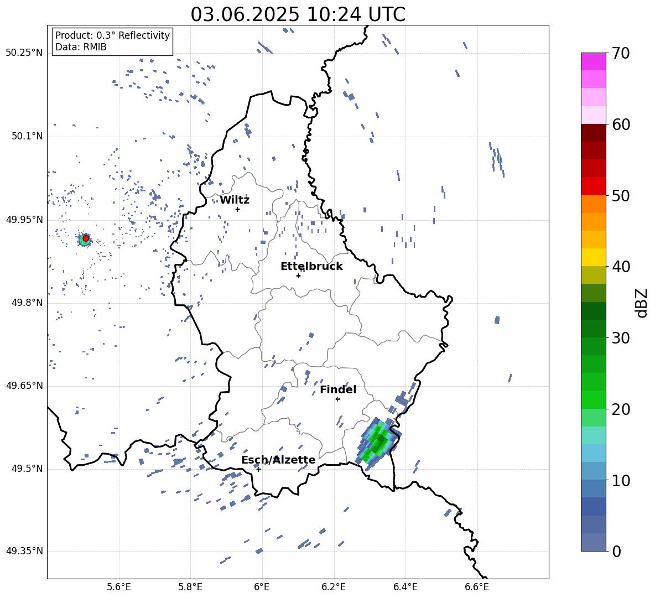Click the 6°E longitude label
Screen dimensions: 655x598
coord(262,587)
